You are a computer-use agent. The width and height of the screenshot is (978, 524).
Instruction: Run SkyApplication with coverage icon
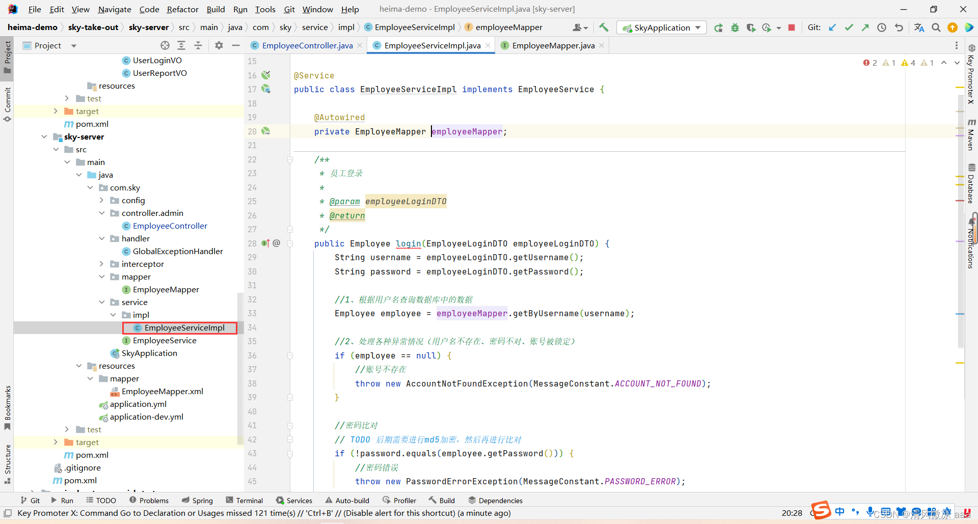(x=751, y=27)
